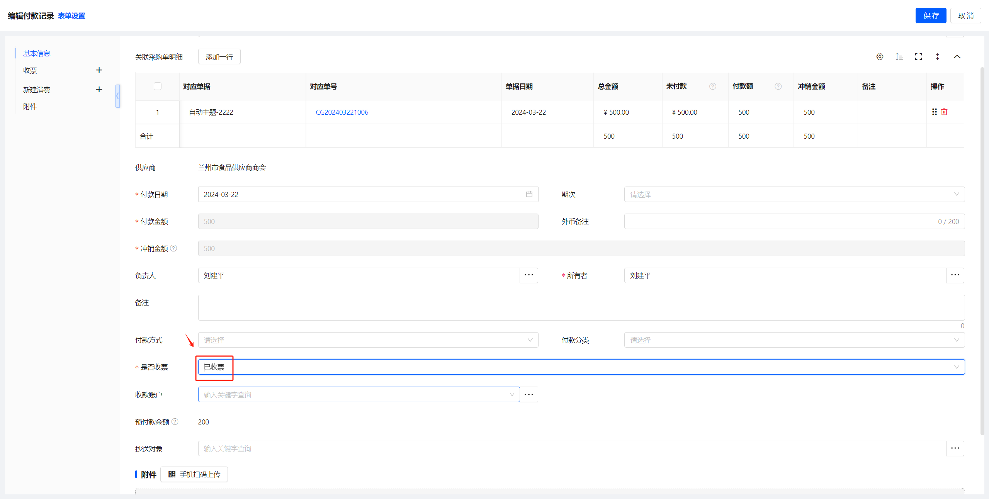989x499 pixels.
Task: Open the 收款账户 keyword dropdown
Action: pyautogui.click(x=359, y=394)
